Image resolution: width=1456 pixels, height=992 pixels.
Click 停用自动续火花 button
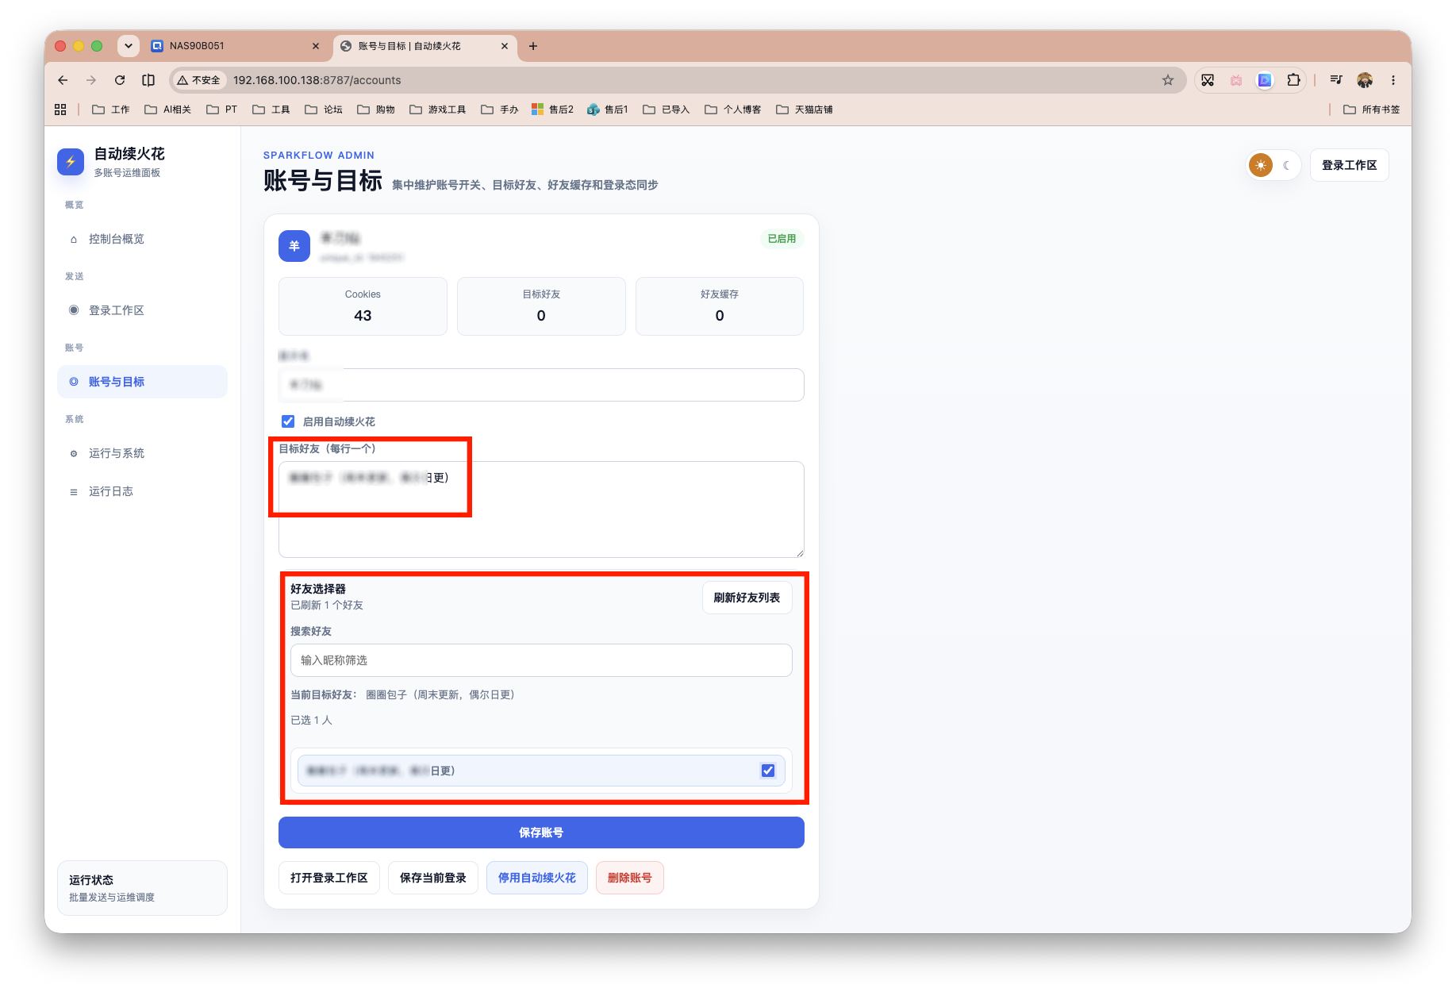537,878
